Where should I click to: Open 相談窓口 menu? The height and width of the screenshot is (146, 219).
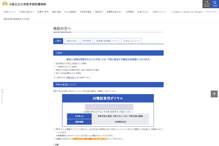pos(99,12)
